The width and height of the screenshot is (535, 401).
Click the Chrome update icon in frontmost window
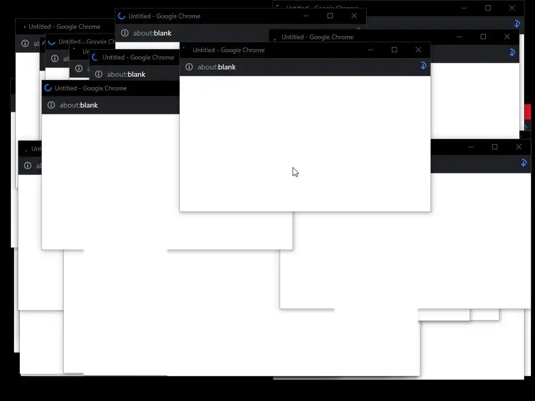[423, 66]
